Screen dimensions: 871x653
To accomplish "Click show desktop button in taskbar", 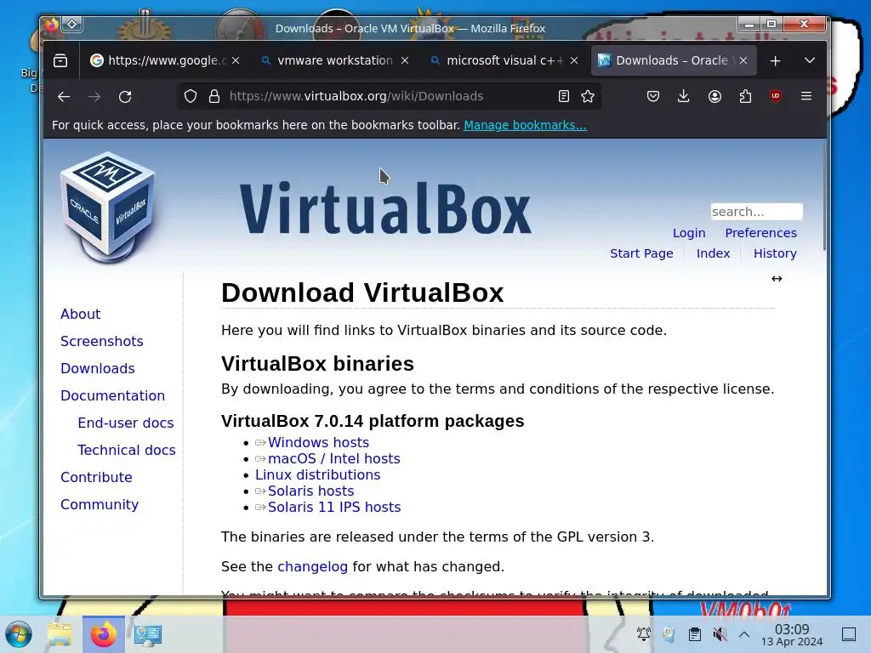I will pyautogui.click(x=849, y=634).
